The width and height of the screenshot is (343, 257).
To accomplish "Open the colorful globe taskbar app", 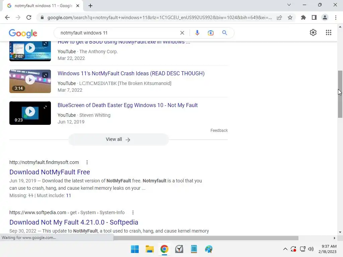I will click(209, 249).
